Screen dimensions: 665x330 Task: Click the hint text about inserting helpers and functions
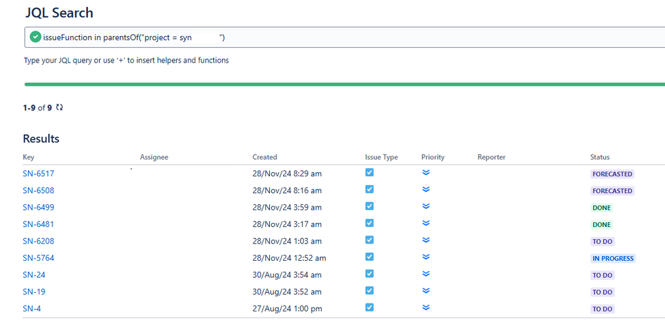(x=127, y=60)
